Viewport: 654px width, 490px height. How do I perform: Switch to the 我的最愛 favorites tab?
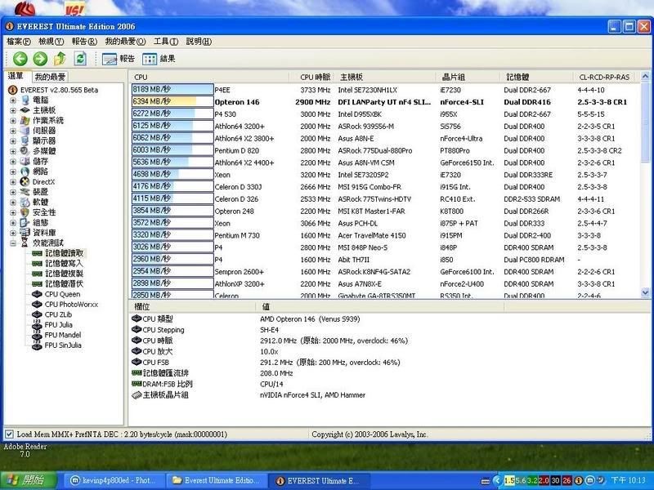click(x=50, y=77)
